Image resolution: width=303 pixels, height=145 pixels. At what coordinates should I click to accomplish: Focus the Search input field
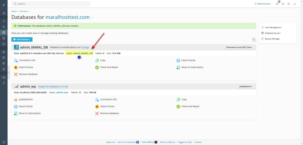(x=51, y=4)
